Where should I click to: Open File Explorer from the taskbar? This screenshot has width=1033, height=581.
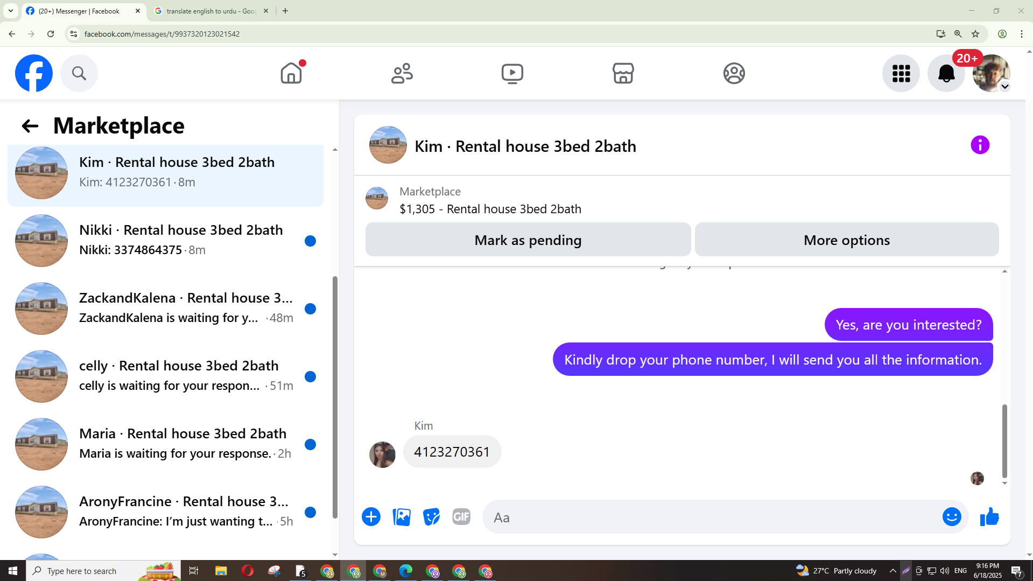(221, 571)
